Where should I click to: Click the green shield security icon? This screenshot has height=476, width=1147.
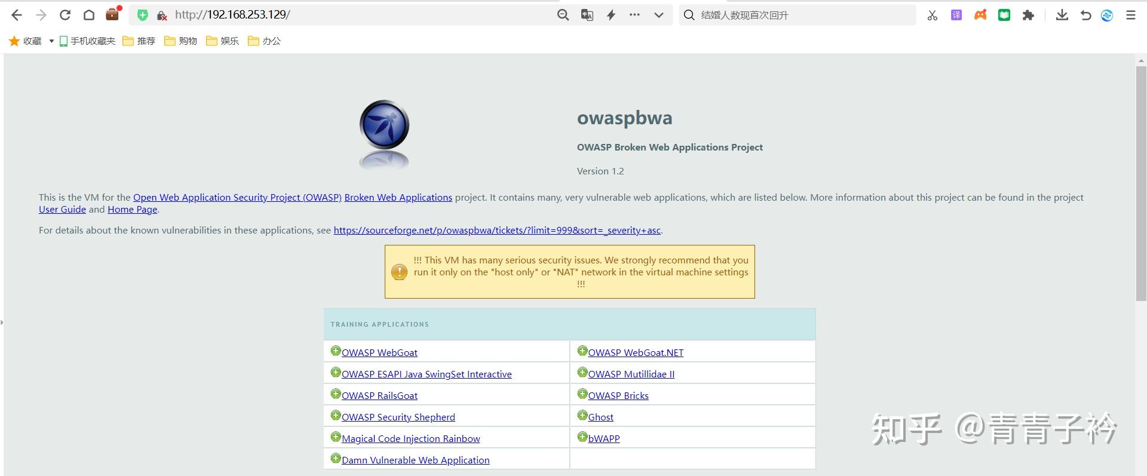click(142, 15)
